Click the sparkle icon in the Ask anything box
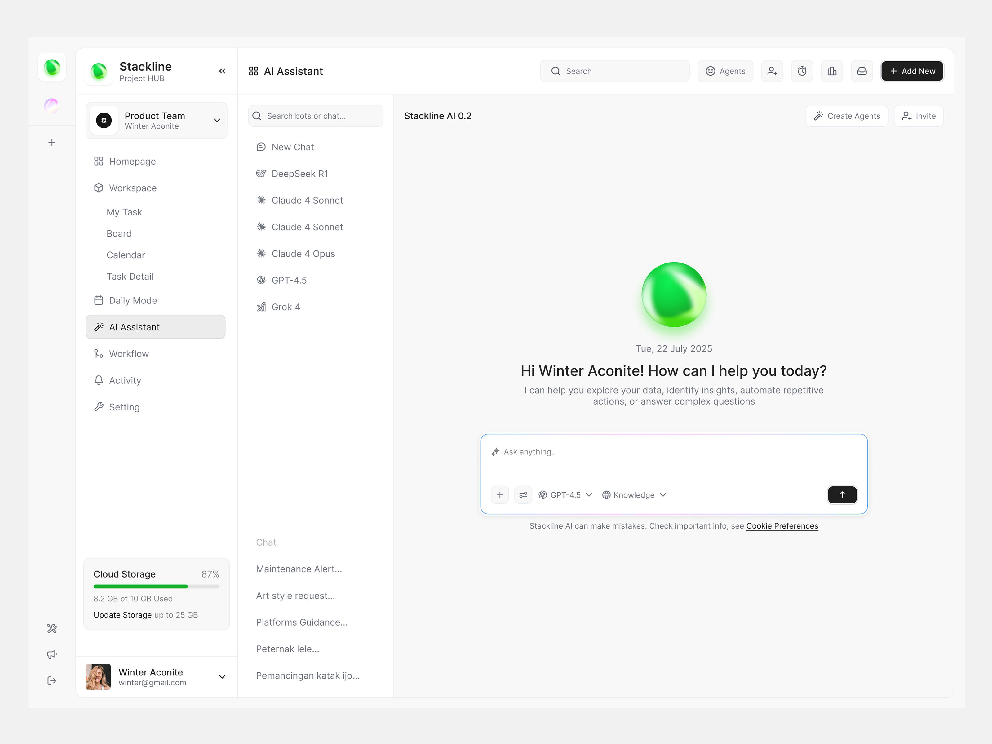 click(495, 452)
